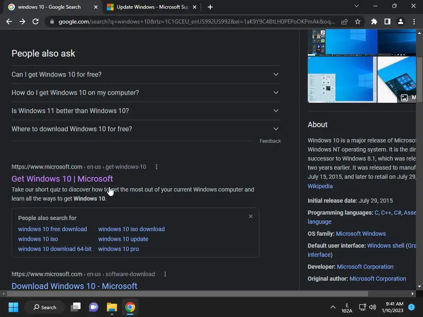Open the Chat app on taskbar
The width and height of the screenshot is (423, 317).
94,307
